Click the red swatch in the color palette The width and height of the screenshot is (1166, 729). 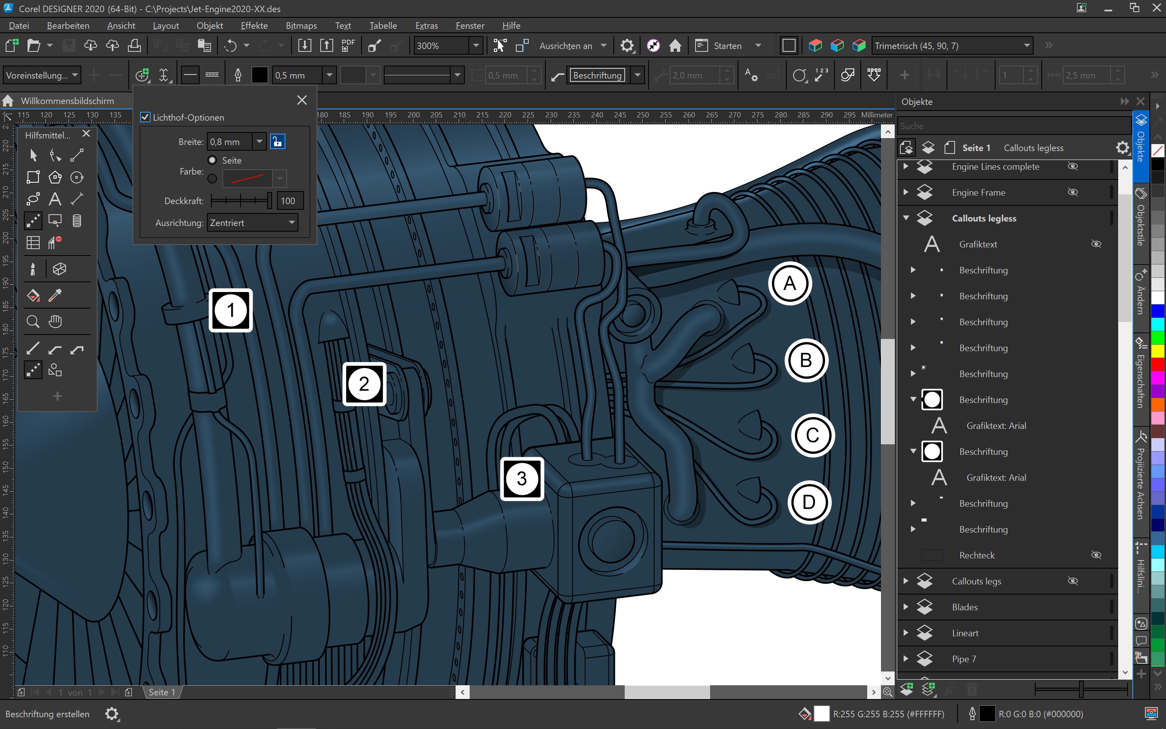[x=1157, y=364]
